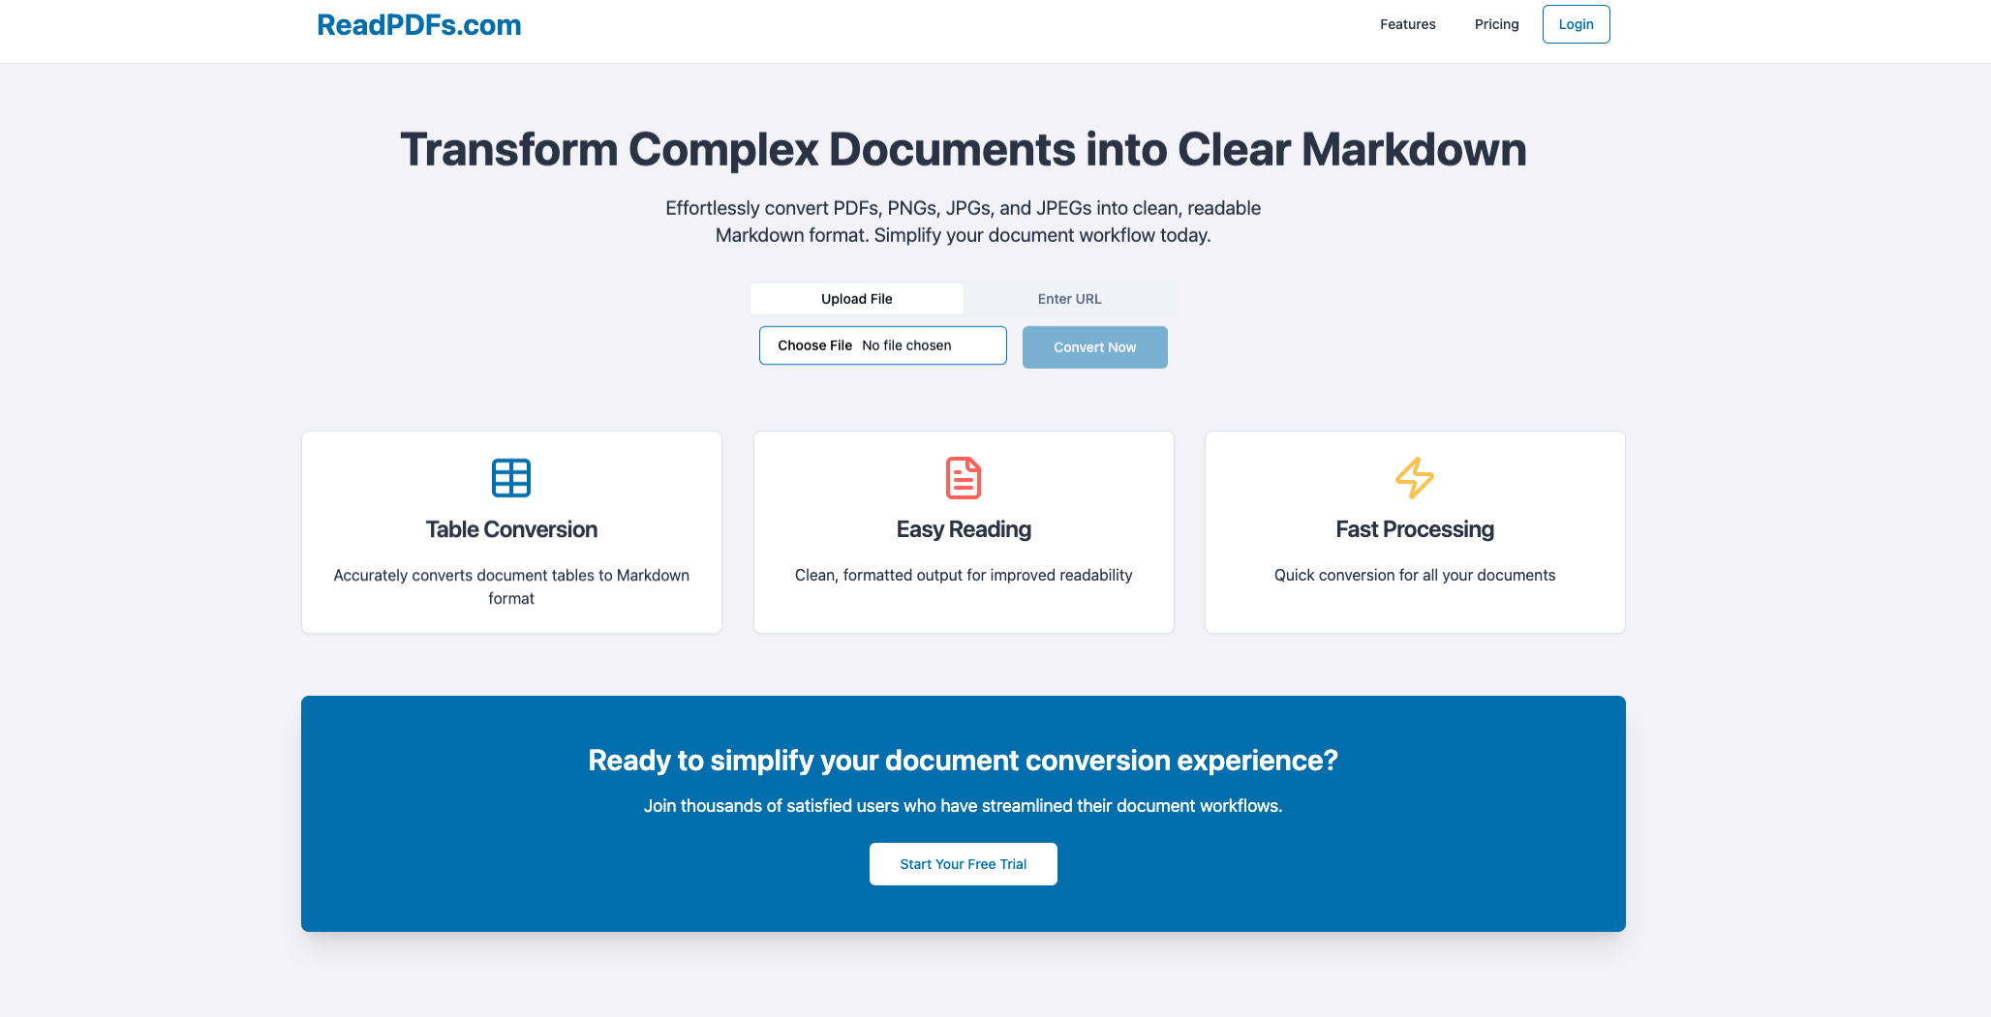Screen dimensions: 1991x1017
Task: Switch to the Enter URL tab
Action: tap(1069, 299)
